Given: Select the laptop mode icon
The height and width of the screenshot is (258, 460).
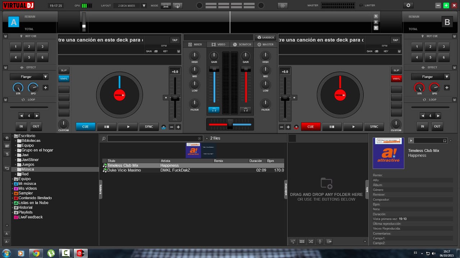Looking at the screenshot, I should 166,6.
